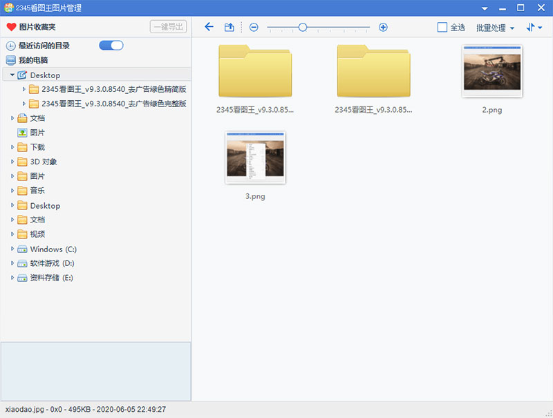Maximize the window
The image size is (553, 418).
(521, 8)
